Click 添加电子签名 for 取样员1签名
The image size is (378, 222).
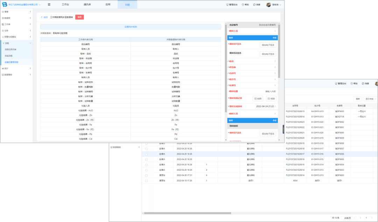pyautogui.click(x=268, y=45)
